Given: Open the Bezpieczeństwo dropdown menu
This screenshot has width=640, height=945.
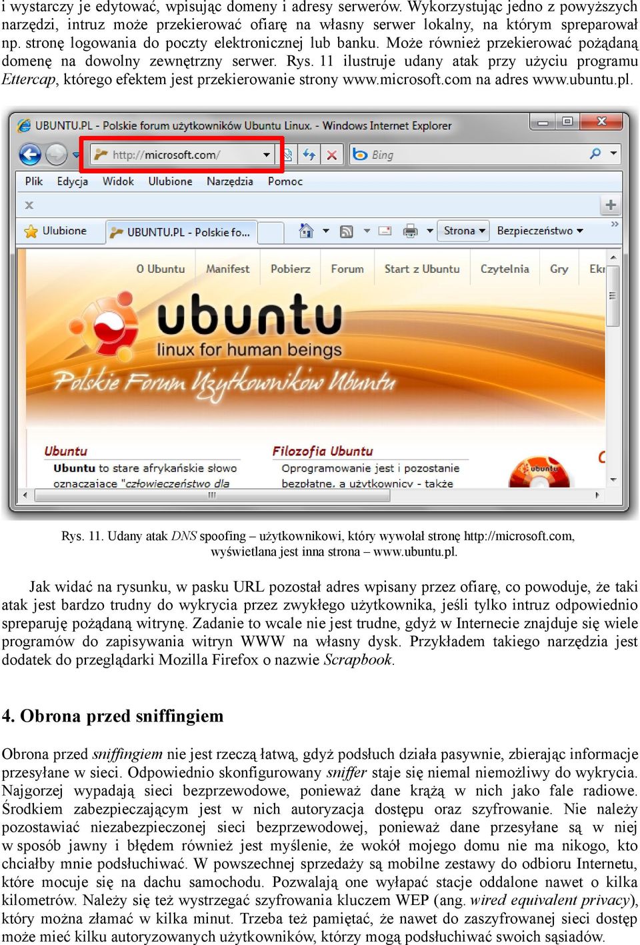Looking at the screenshot, I should click(x=540, y=231).
